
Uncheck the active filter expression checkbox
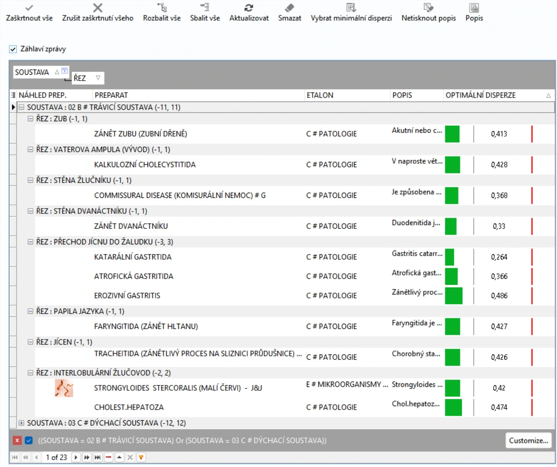(x=29, y=440)
